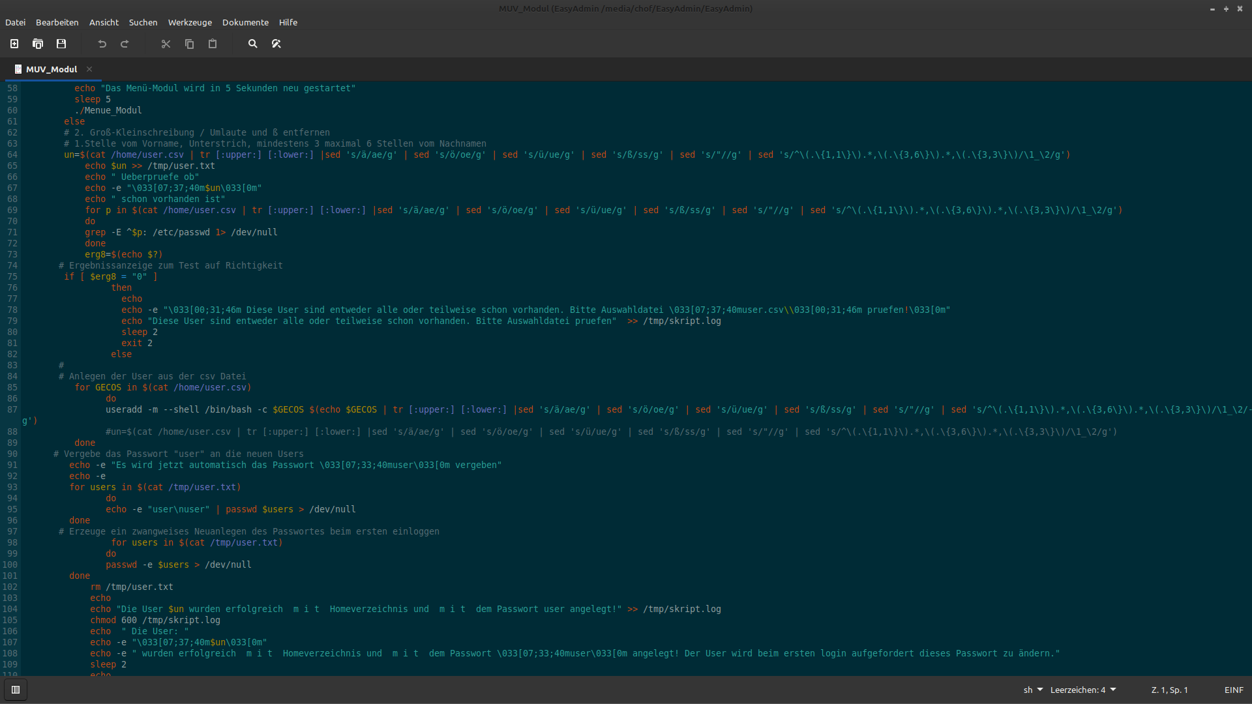Open the Datei menu
This screenshot has width=1252, height=704.
click(x=15, y=22)
